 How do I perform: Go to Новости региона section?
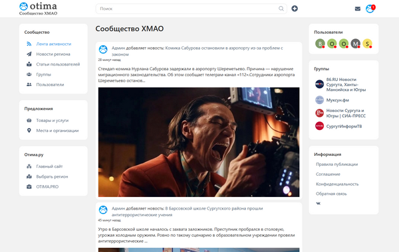[x=53, y=54]
